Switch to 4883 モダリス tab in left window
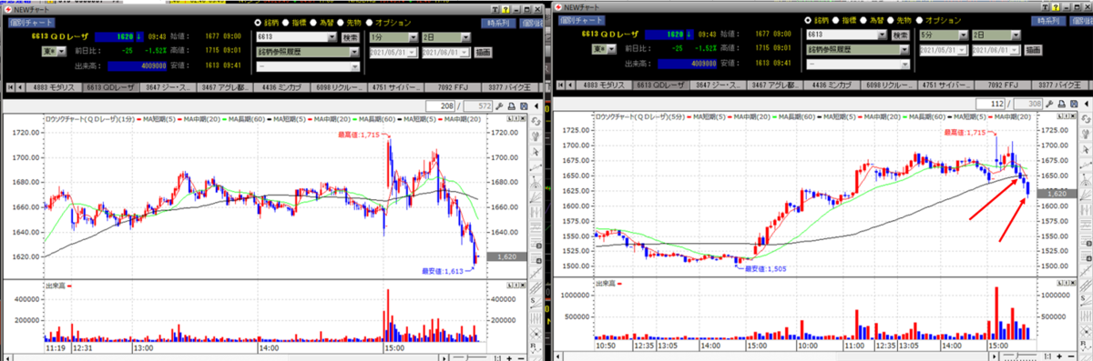The image size is (1093, 361). coord(54,86)
